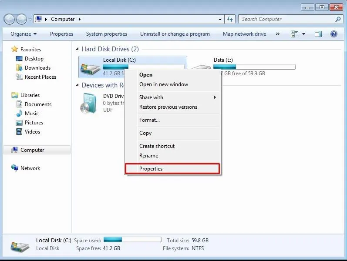
Task: Show more toolbar commands chevron
Action: (276, 34)
